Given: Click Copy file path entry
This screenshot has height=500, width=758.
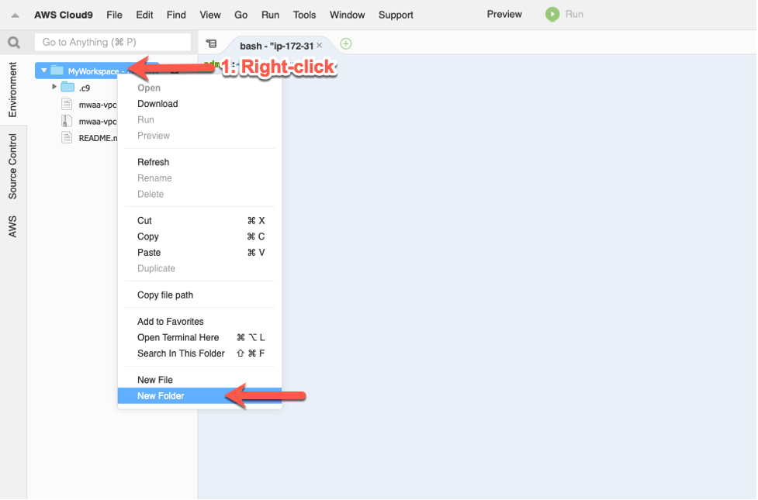Looking at the screenshot, I should tap(165, 295).
